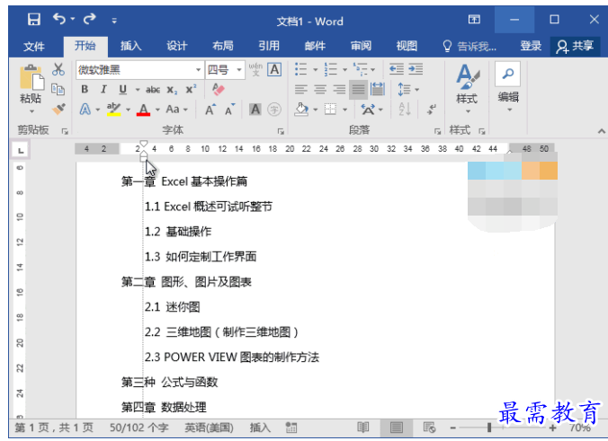
Task: Click the character border A icon
Action: 274,70
